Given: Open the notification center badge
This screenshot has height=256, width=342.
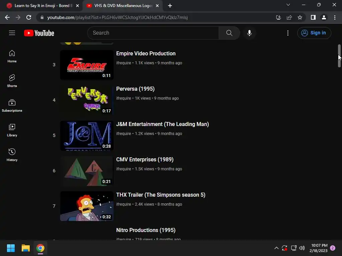Looking at the screenshot, I should point(333,248).
